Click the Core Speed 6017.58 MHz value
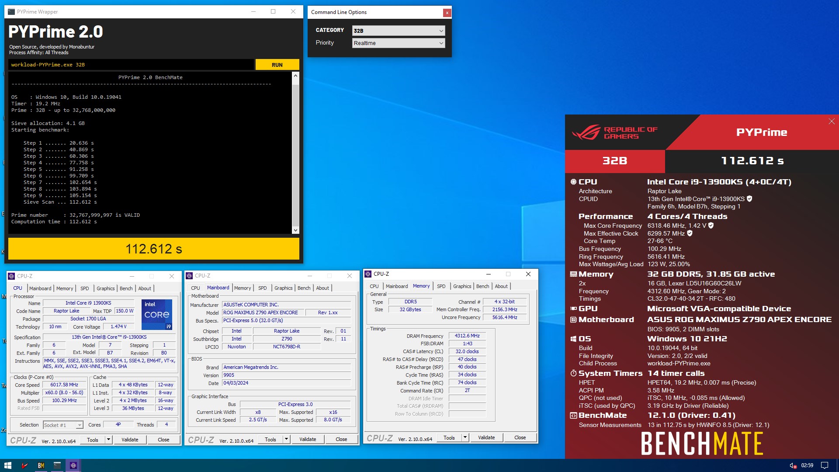 pos(64,385)
